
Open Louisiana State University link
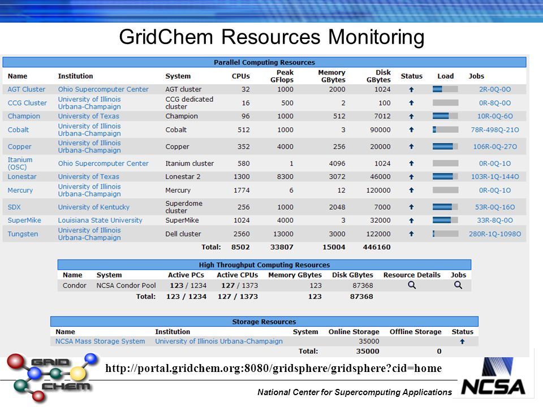tap(100, 220)
